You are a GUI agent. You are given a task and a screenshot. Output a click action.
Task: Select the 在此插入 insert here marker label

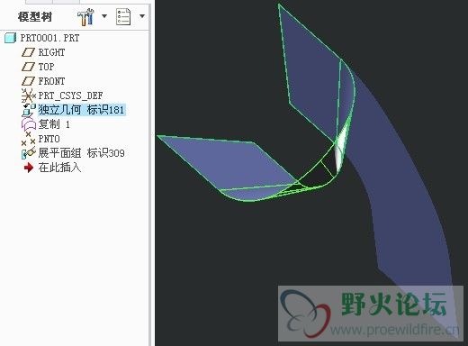pyautogui.click(x=59, y=168)
